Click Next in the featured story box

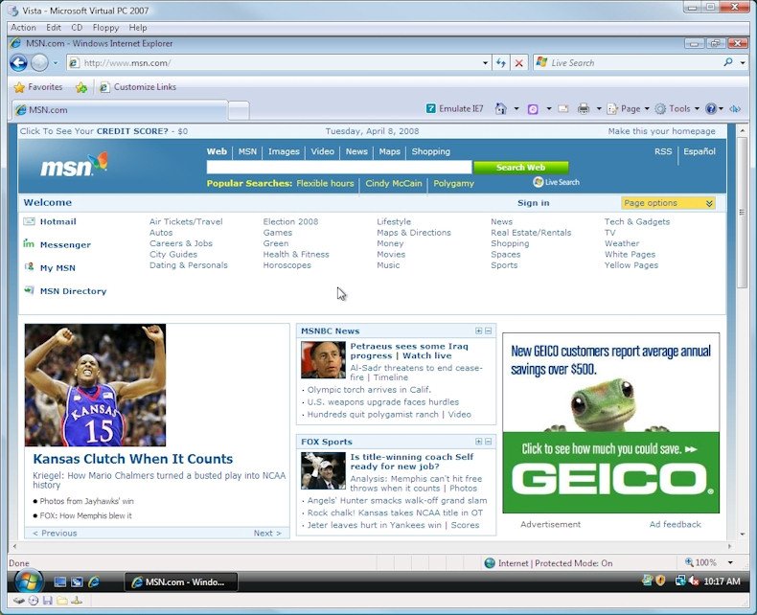(267, 533)
